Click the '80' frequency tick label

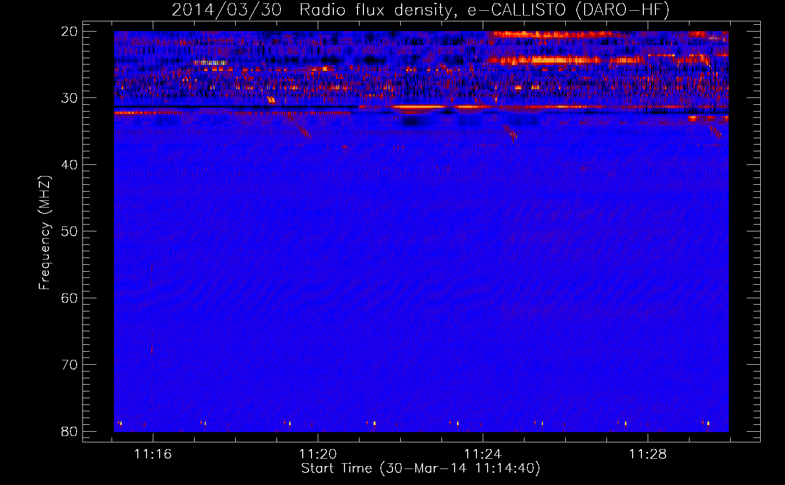click(69, 432)
